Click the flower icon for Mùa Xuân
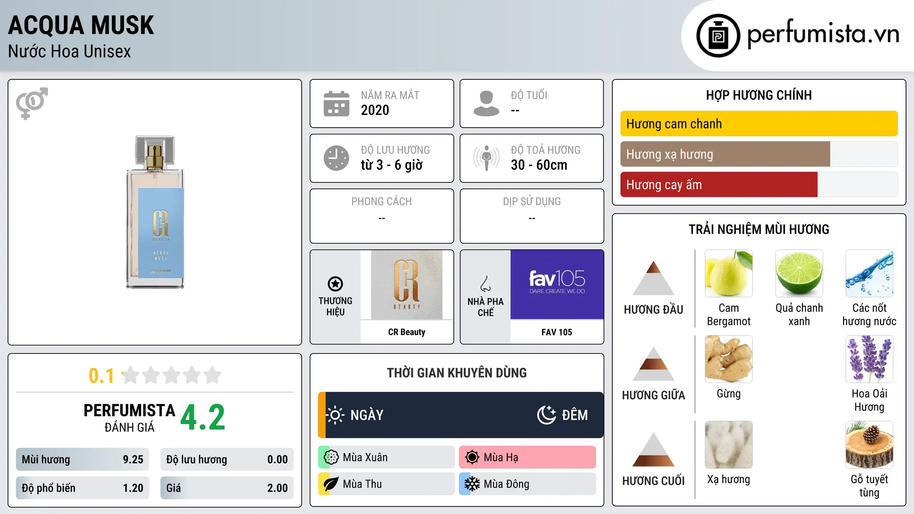914x514 pixels. pyautogui.click(x=331, y=457)
